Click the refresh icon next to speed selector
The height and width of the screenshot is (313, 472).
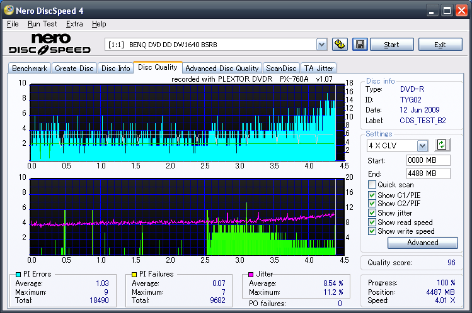coord(442,145)
